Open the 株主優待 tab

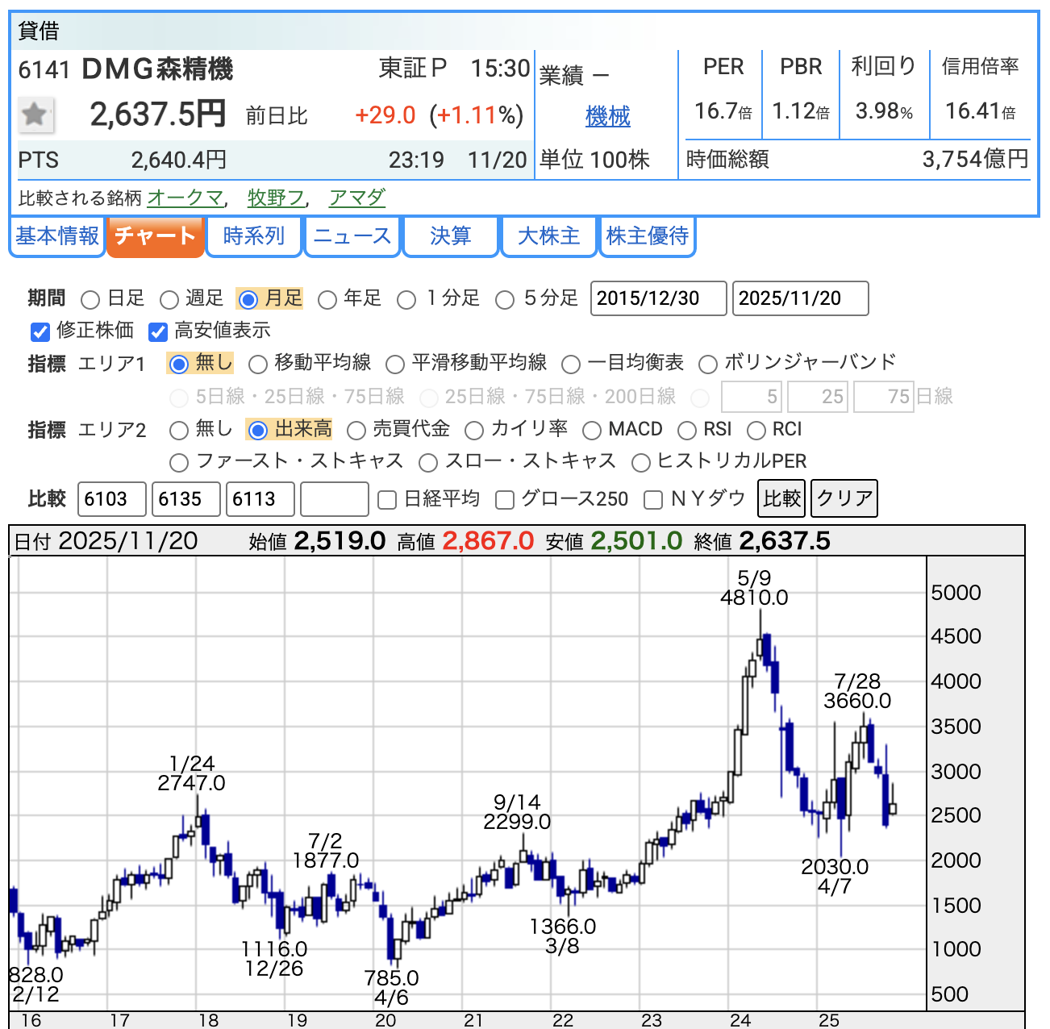point(647,236)
